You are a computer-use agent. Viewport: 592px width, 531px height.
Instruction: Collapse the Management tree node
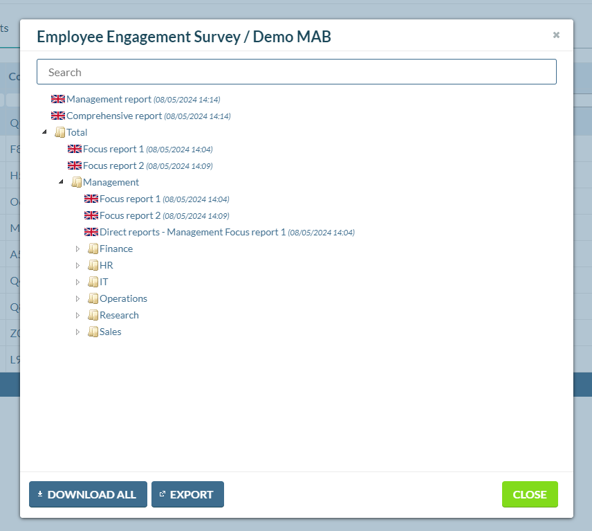click(x=61, y=182)
